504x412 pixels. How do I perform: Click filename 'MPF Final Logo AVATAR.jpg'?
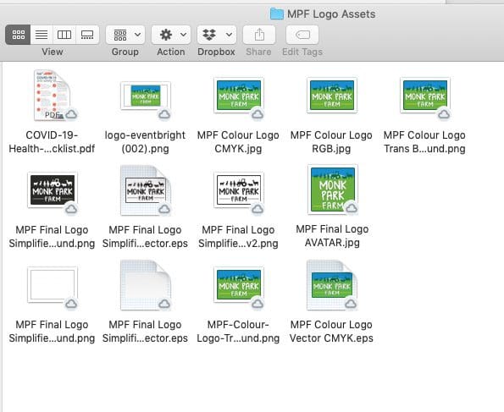point(332,236)
